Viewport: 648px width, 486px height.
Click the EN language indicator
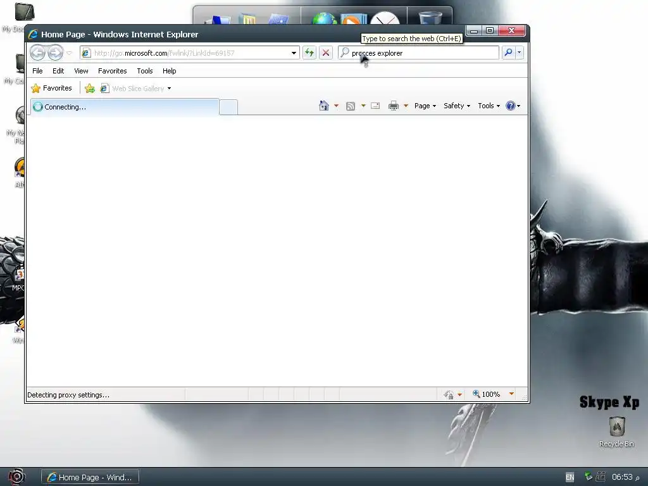point(570,477)
